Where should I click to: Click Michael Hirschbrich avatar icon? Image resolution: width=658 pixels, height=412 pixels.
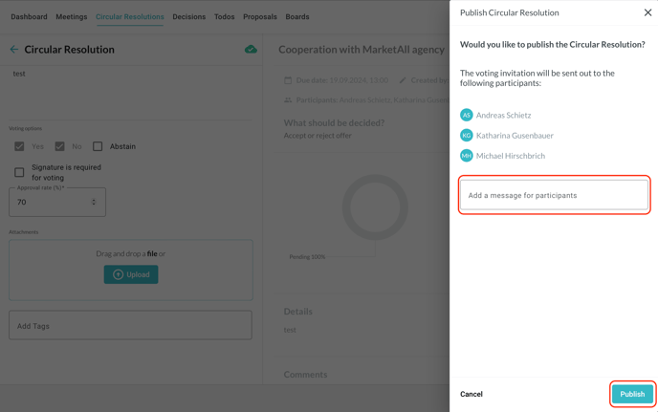click(467, 156)
